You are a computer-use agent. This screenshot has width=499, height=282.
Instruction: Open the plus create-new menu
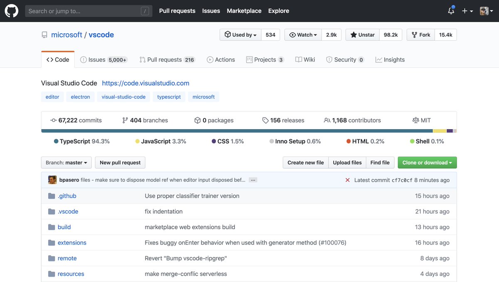(x=467, y=11)
